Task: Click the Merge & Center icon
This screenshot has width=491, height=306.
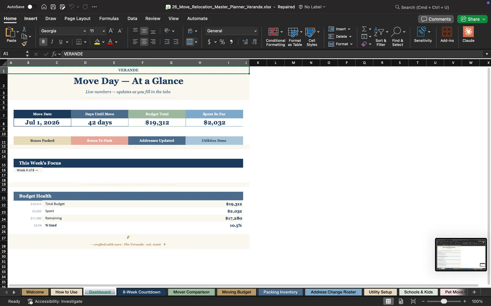Action: (x=190, y=42)
